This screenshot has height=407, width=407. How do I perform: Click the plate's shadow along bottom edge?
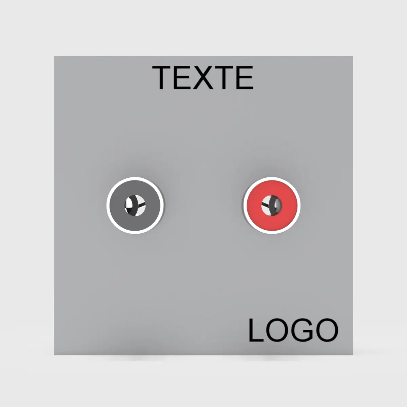pyautogui.click(x=203, y=358)
